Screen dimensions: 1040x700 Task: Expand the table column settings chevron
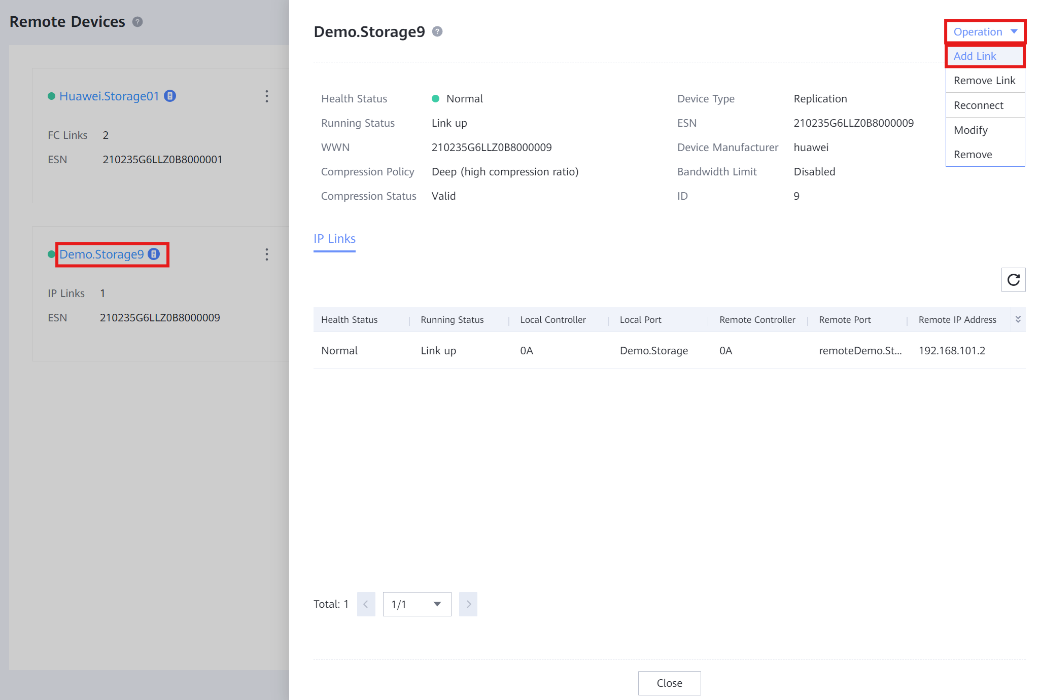pyautogui.click(x=1018, y=319)
